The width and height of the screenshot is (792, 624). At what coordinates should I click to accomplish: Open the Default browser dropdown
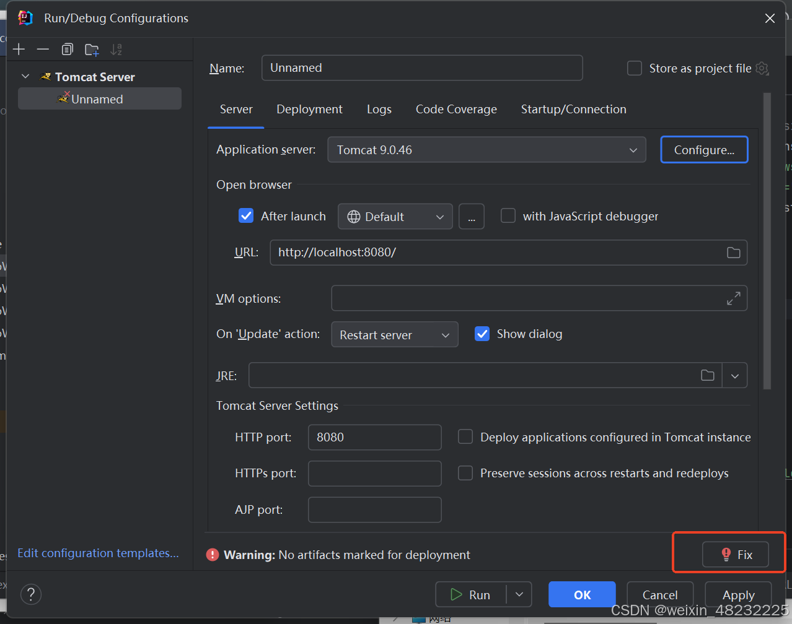pyautogui.click(x=395, y=217)
